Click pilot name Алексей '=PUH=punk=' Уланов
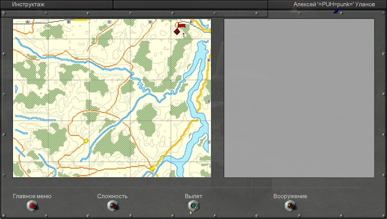 (x=334, y=4)
